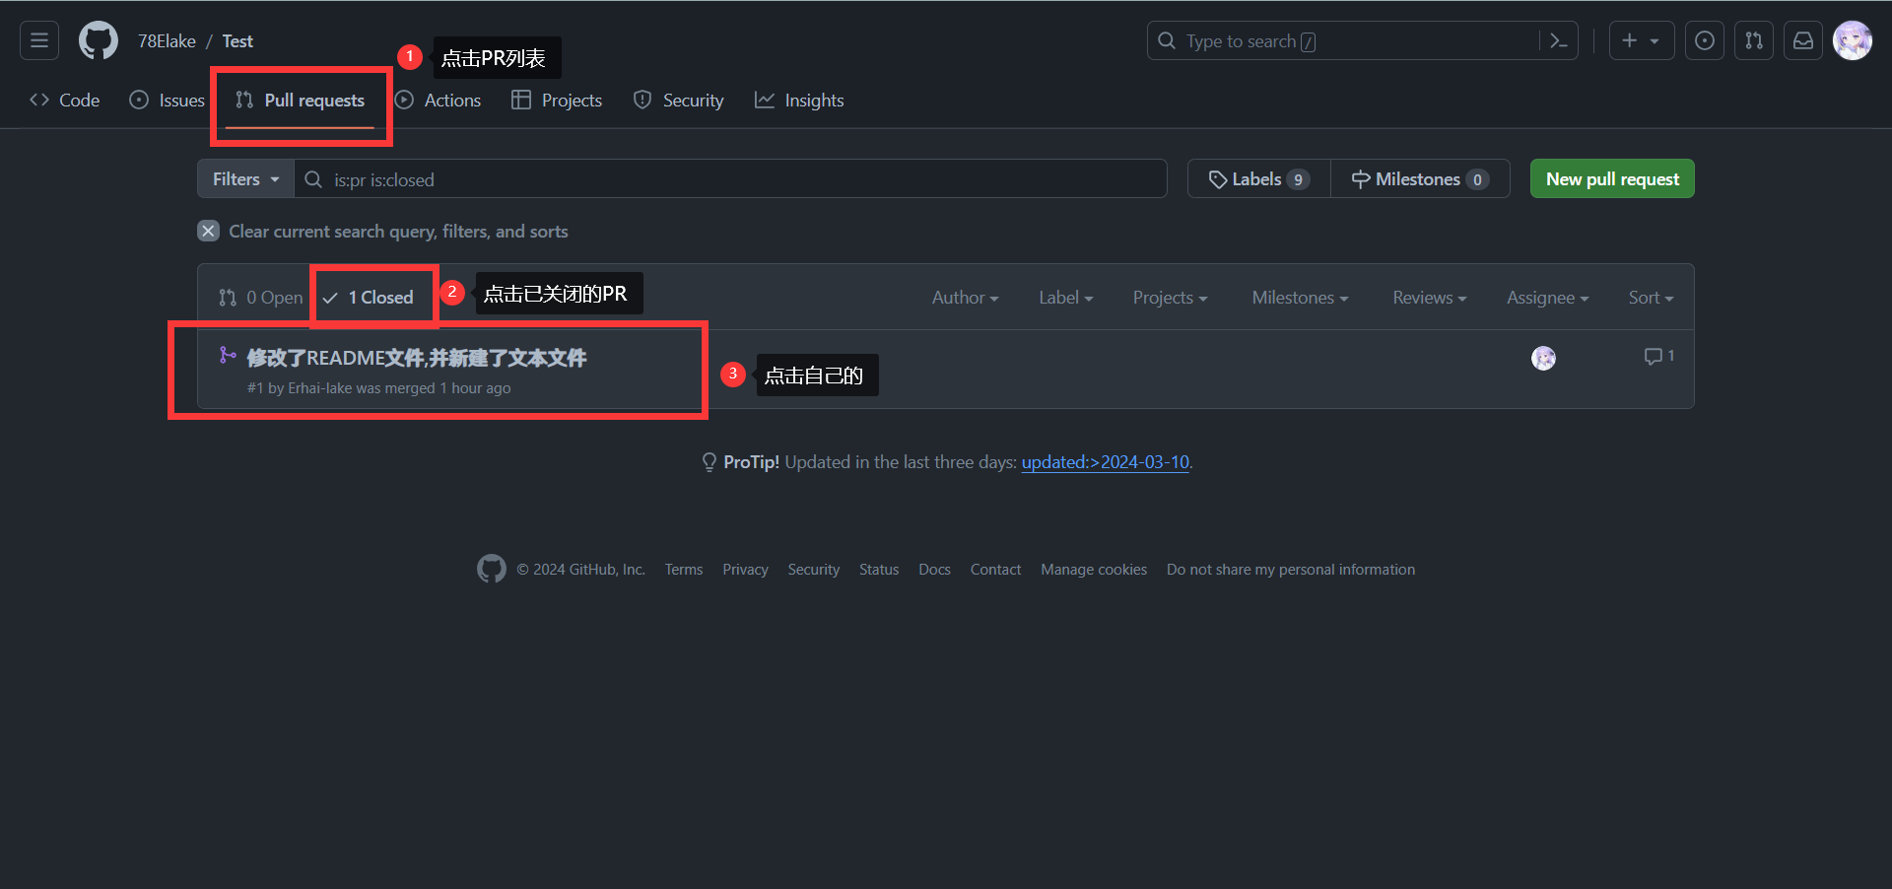Open the create new plus dropdown

click(x=1641, y=40)
